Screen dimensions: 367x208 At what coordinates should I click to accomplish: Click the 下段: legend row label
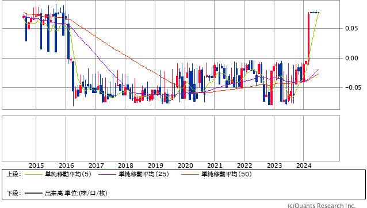[x=14, y=193]
